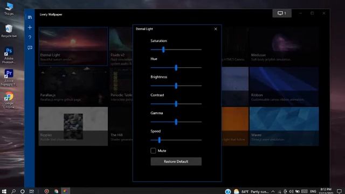Click the Add Wallpaper plus icon
This screenshot has height=194, width=345.
(30, 27)
